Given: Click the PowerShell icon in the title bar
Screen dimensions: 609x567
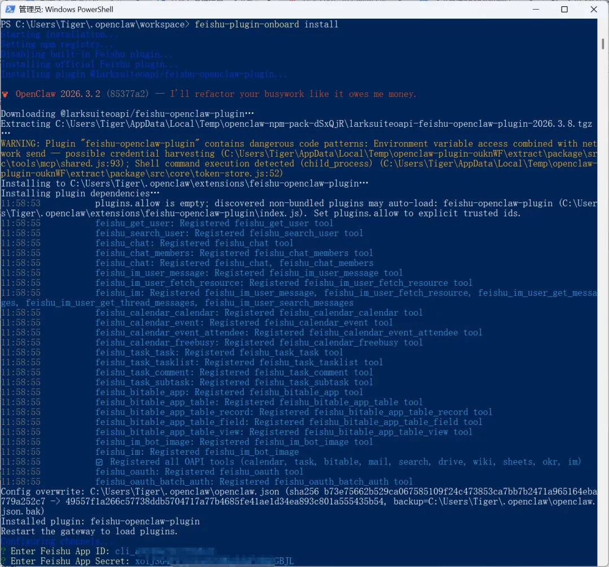Looking at the screenshot, I should point(10,9).
